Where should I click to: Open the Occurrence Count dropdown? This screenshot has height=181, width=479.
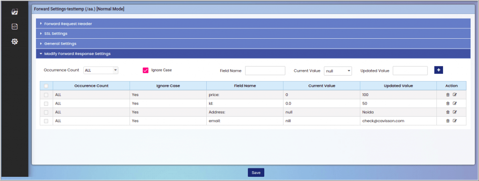click(x=101, y=70)
